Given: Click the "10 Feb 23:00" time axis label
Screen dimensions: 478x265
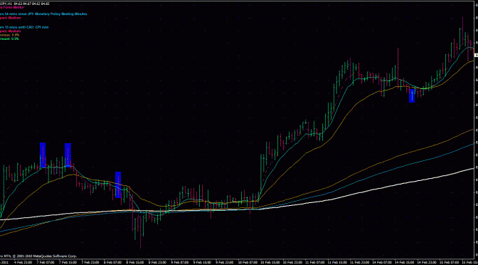Looking at the screenshot, I should [x=292, y=262].
